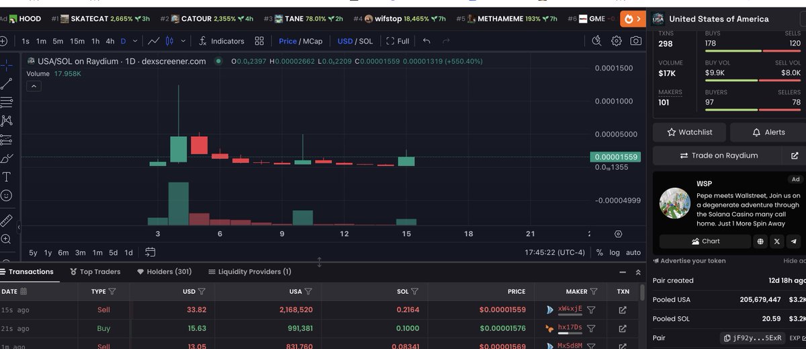
Task: Click the price axis settings icon
Action: (619, 234)
